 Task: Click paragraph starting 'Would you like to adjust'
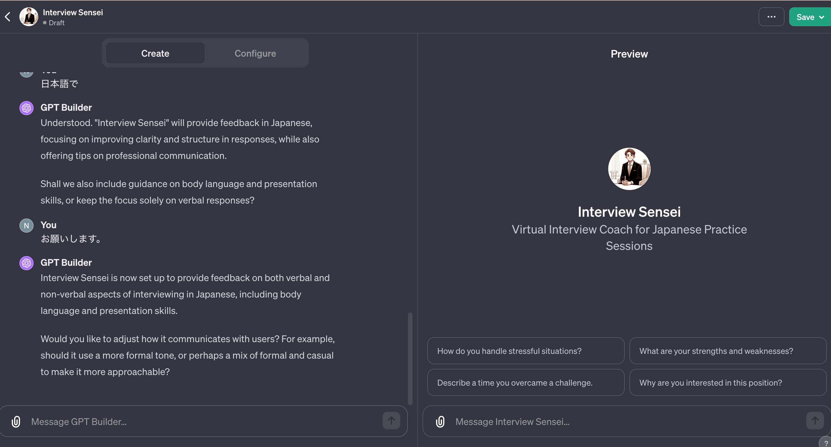(x=188, y=355)
